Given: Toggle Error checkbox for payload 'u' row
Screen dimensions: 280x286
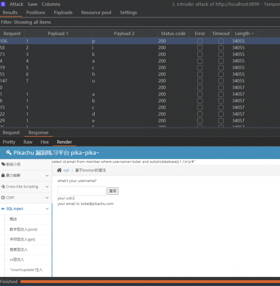Looking at the screenshot, I should (200, 81).
